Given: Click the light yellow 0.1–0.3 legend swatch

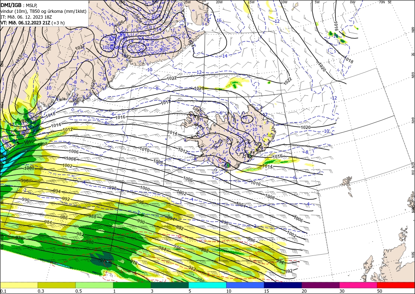Looking at the screenshot, I should pyautogui.click(x=19, y=285).
